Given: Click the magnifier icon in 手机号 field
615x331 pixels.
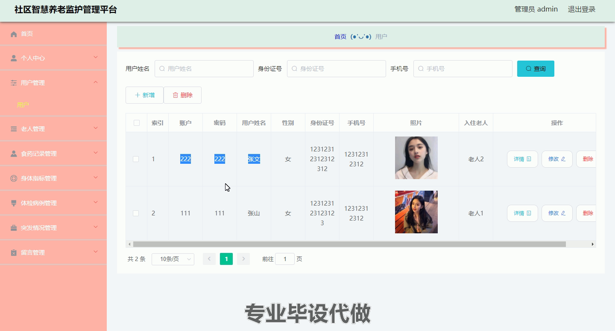Looking at the screenshot, I should click(421, 69).
